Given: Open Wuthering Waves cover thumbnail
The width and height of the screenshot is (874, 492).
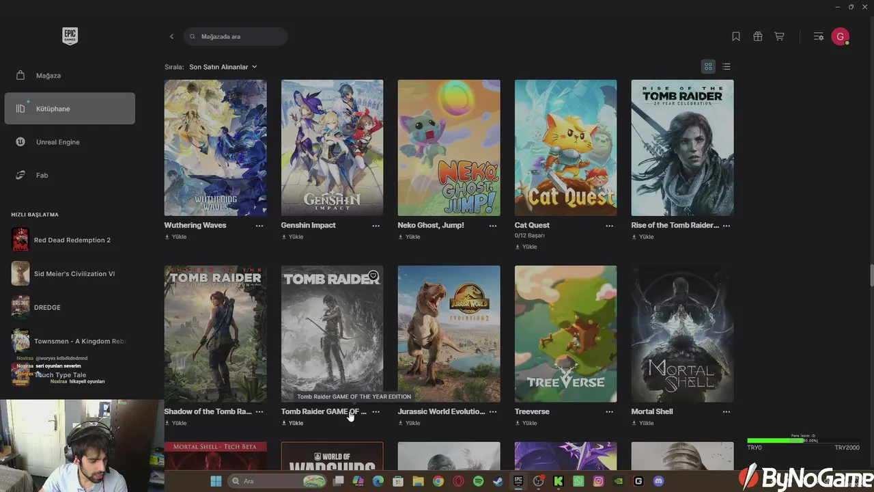Looking at the screenshot, I should point(215,148).
